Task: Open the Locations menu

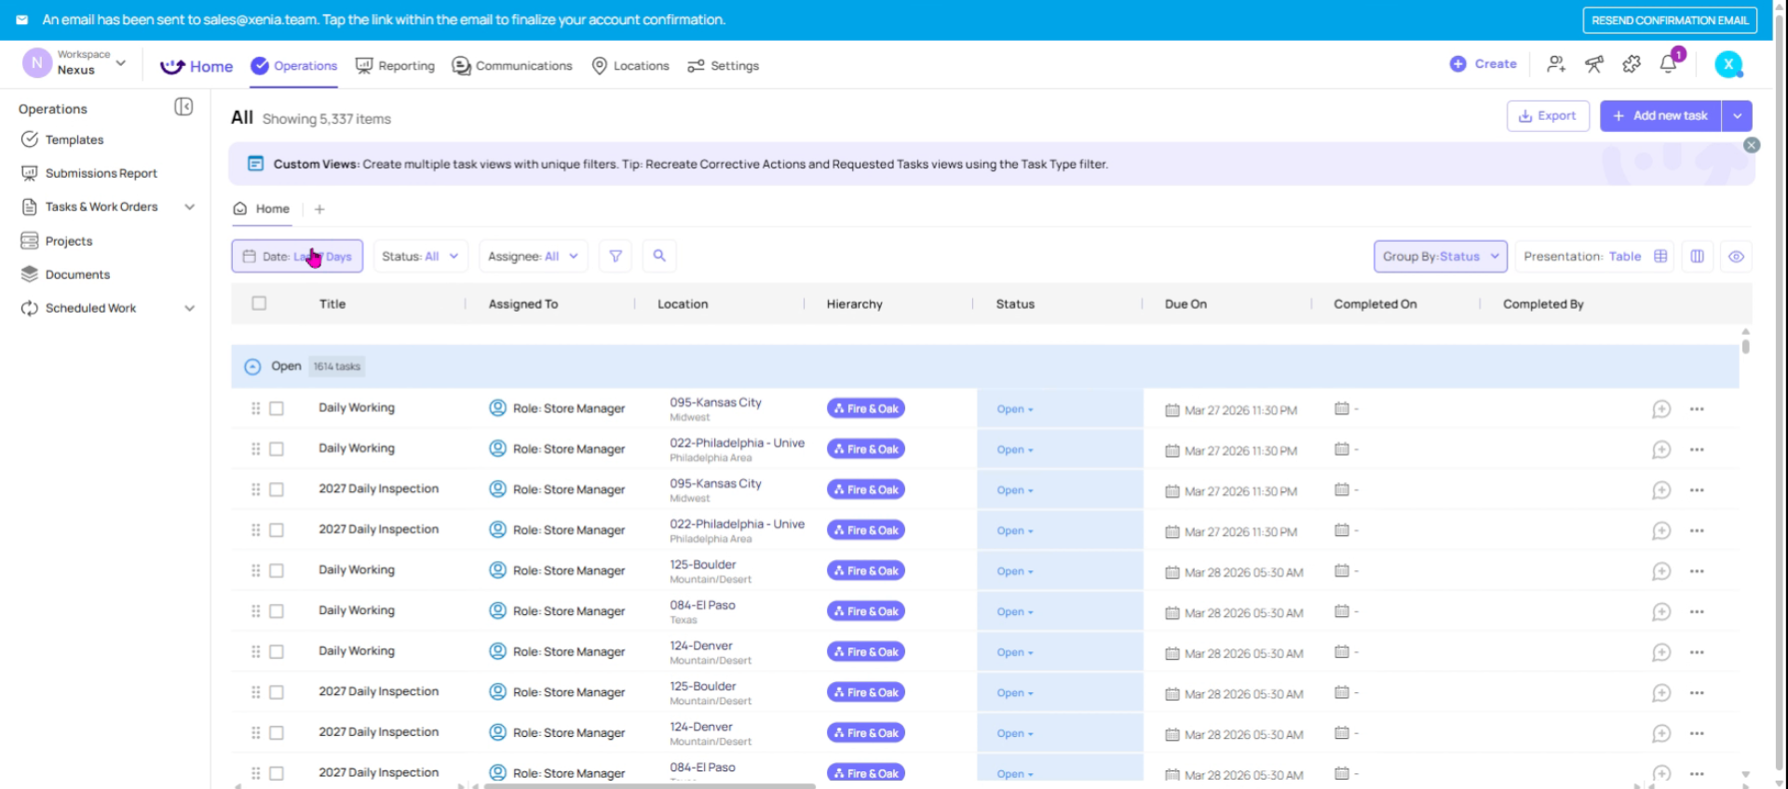Action: (630, 65)
